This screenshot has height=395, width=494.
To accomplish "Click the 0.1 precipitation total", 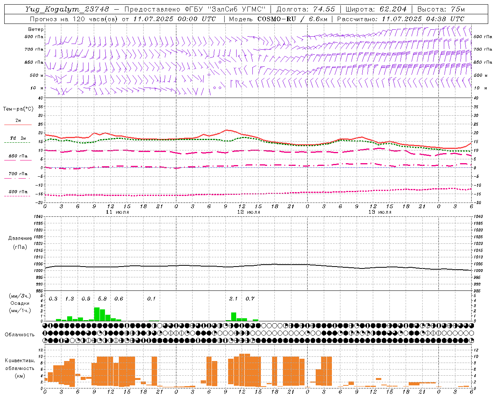I will tap(151, 299).
